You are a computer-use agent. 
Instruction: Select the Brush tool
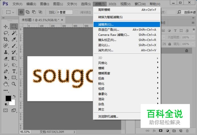coord(14,46)
